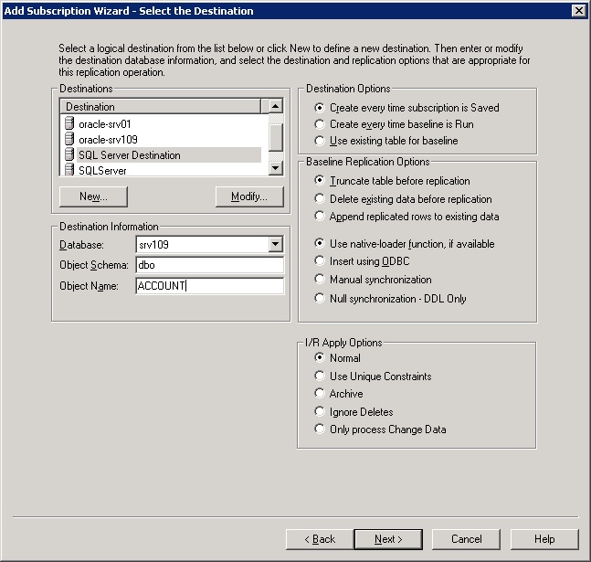Viewport: 591px width, 562px height.
Task: Click the SQL Server Destination database icon
Action: point(69,155)
